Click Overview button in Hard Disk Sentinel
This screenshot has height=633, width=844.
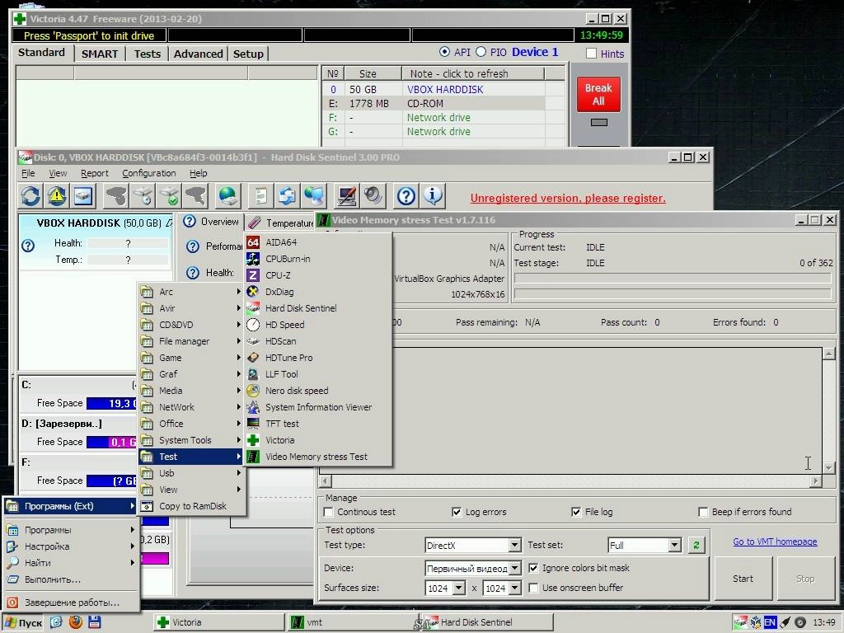coord(212,222)
